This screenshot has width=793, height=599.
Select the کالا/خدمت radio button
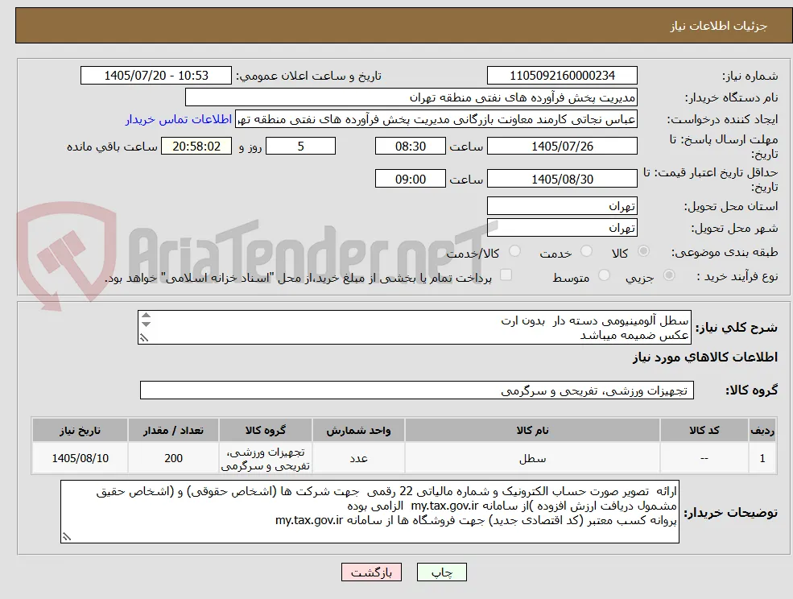(514, 251)
